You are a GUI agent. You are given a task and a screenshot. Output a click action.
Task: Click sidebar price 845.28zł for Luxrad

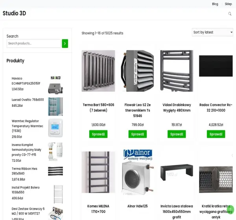pyautogui.click(x=17, y=106)
